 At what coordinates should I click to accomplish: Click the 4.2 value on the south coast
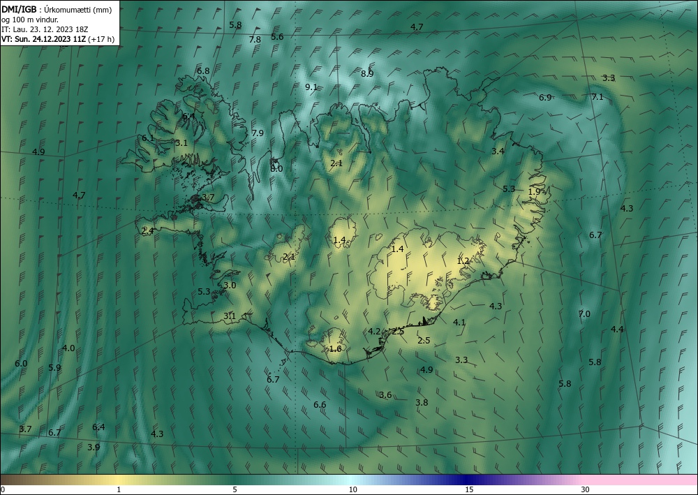click(x=374, y=331)
